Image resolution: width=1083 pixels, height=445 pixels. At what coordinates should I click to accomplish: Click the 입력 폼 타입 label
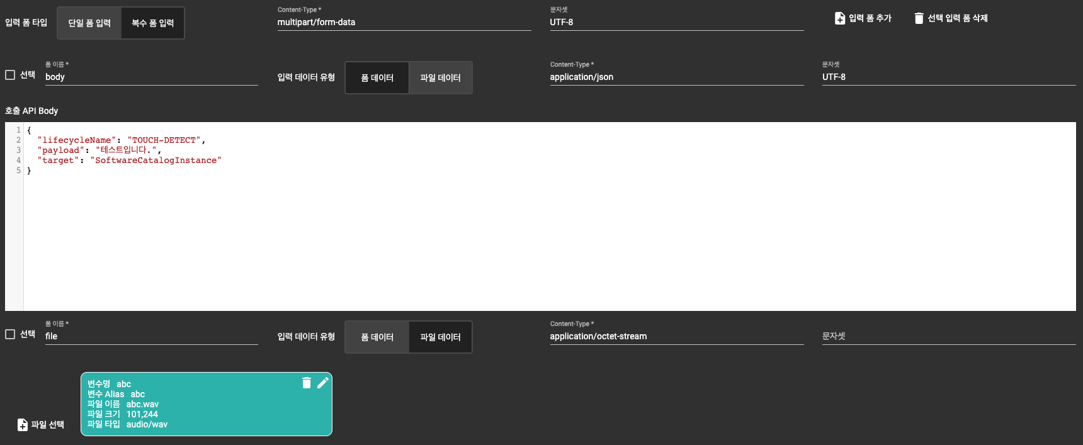[x=26, y=23]
